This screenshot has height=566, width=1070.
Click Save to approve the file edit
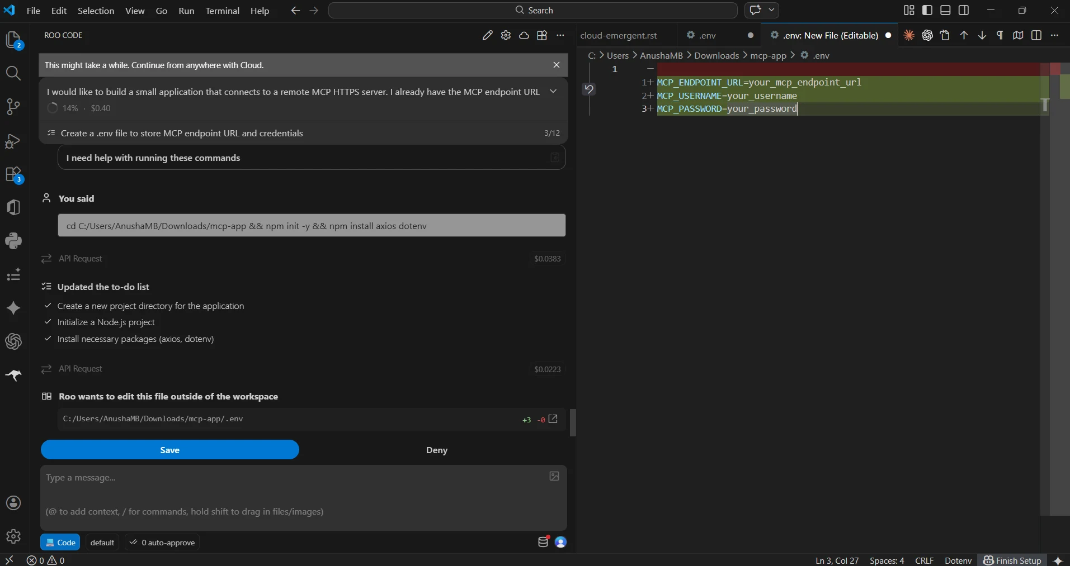[x=170, y=450]
